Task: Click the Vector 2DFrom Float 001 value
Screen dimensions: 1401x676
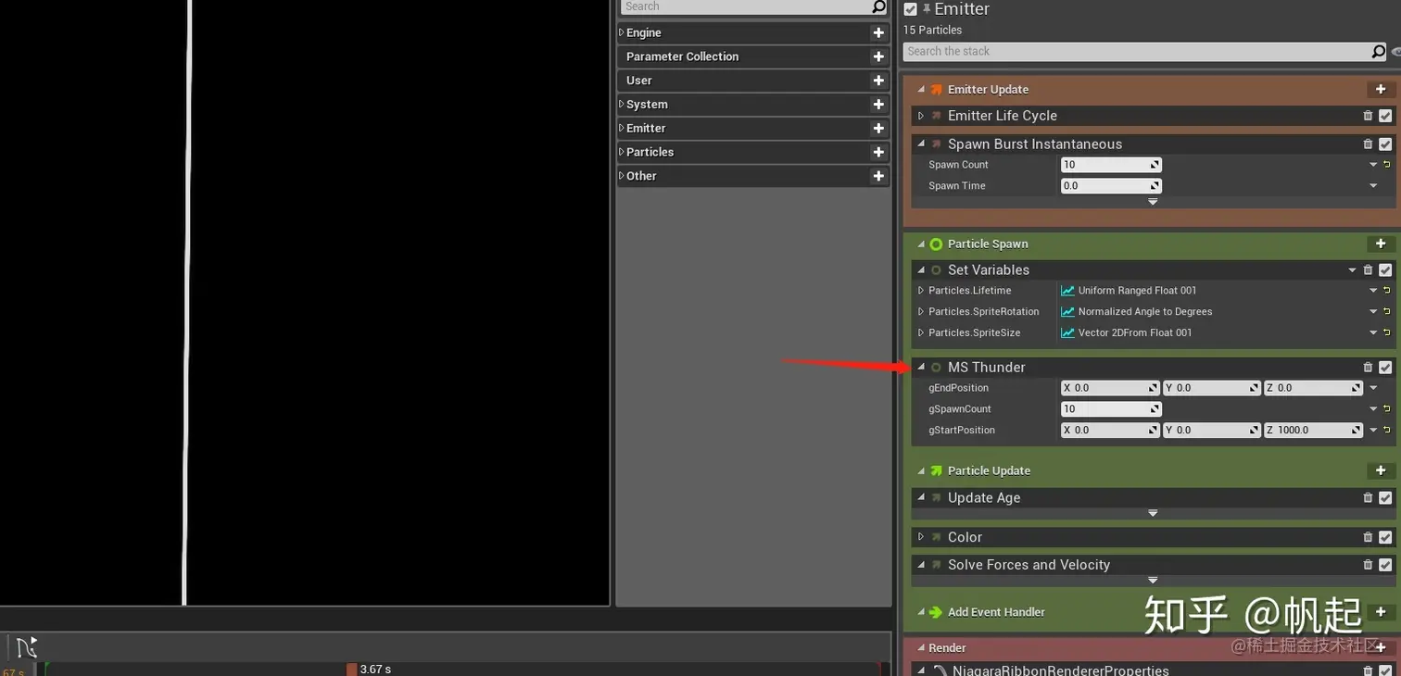Action: coord(1135,332)
